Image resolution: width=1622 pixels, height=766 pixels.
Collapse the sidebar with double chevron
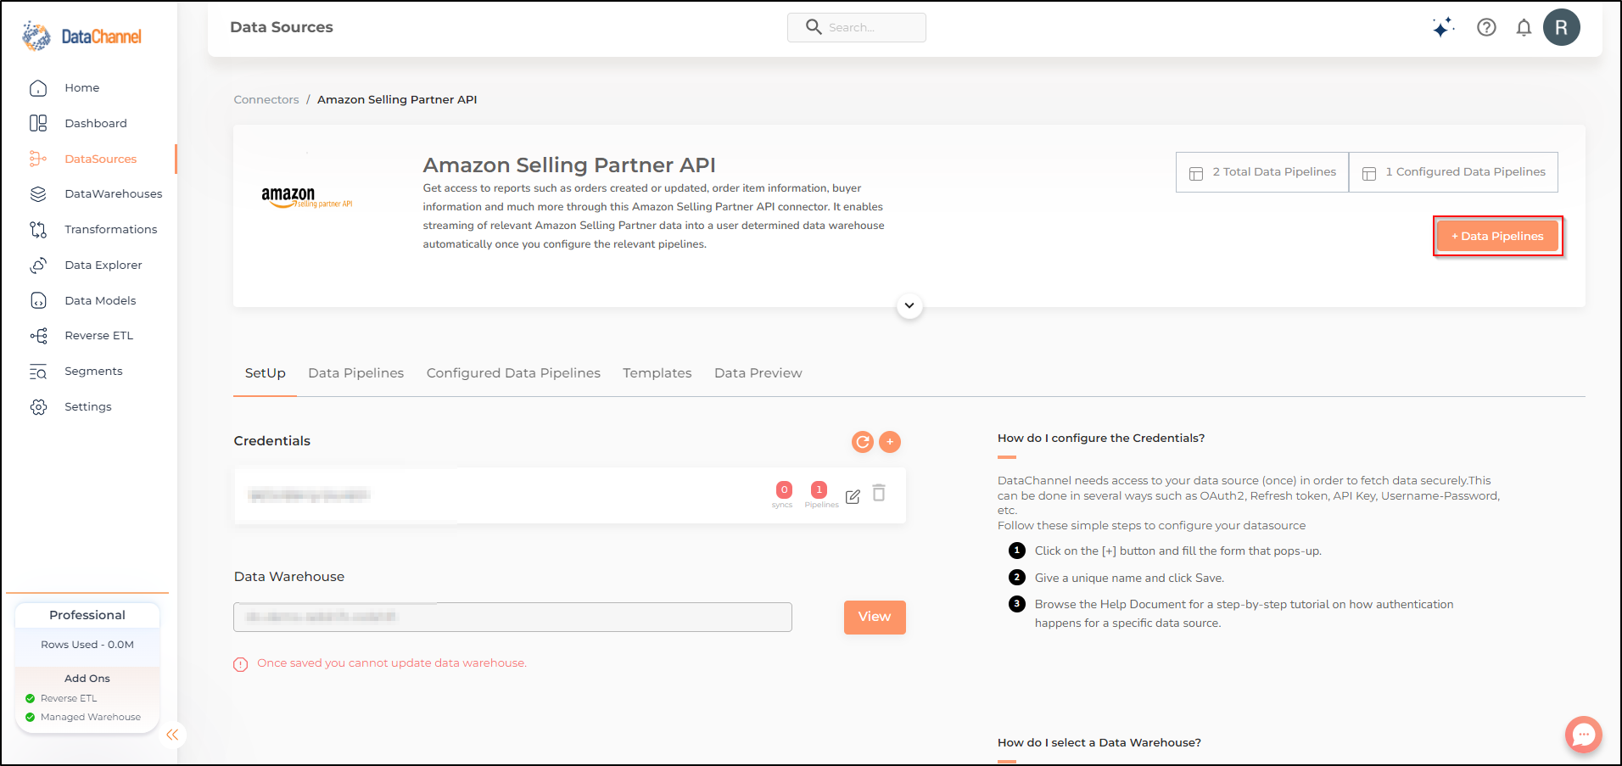[x=172, y=735]
